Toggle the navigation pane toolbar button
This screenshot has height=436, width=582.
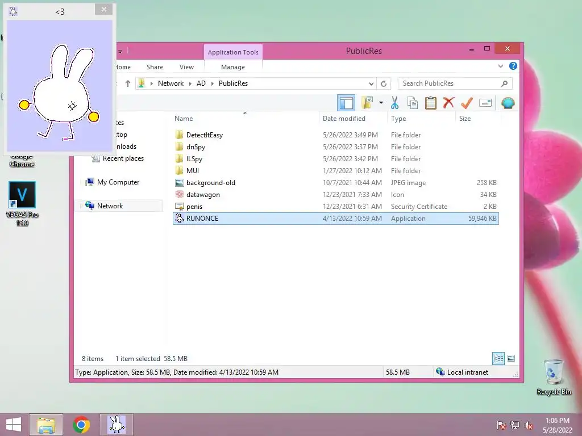click(346, 103)
